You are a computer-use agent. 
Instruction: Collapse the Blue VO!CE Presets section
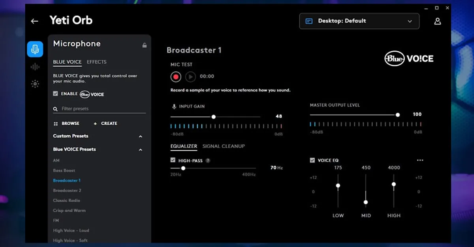140,150
